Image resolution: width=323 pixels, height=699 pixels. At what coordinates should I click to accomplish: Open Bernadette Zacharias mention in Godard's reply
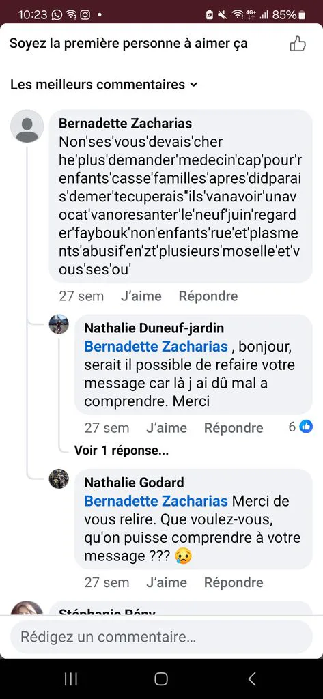tap(156, 500)
